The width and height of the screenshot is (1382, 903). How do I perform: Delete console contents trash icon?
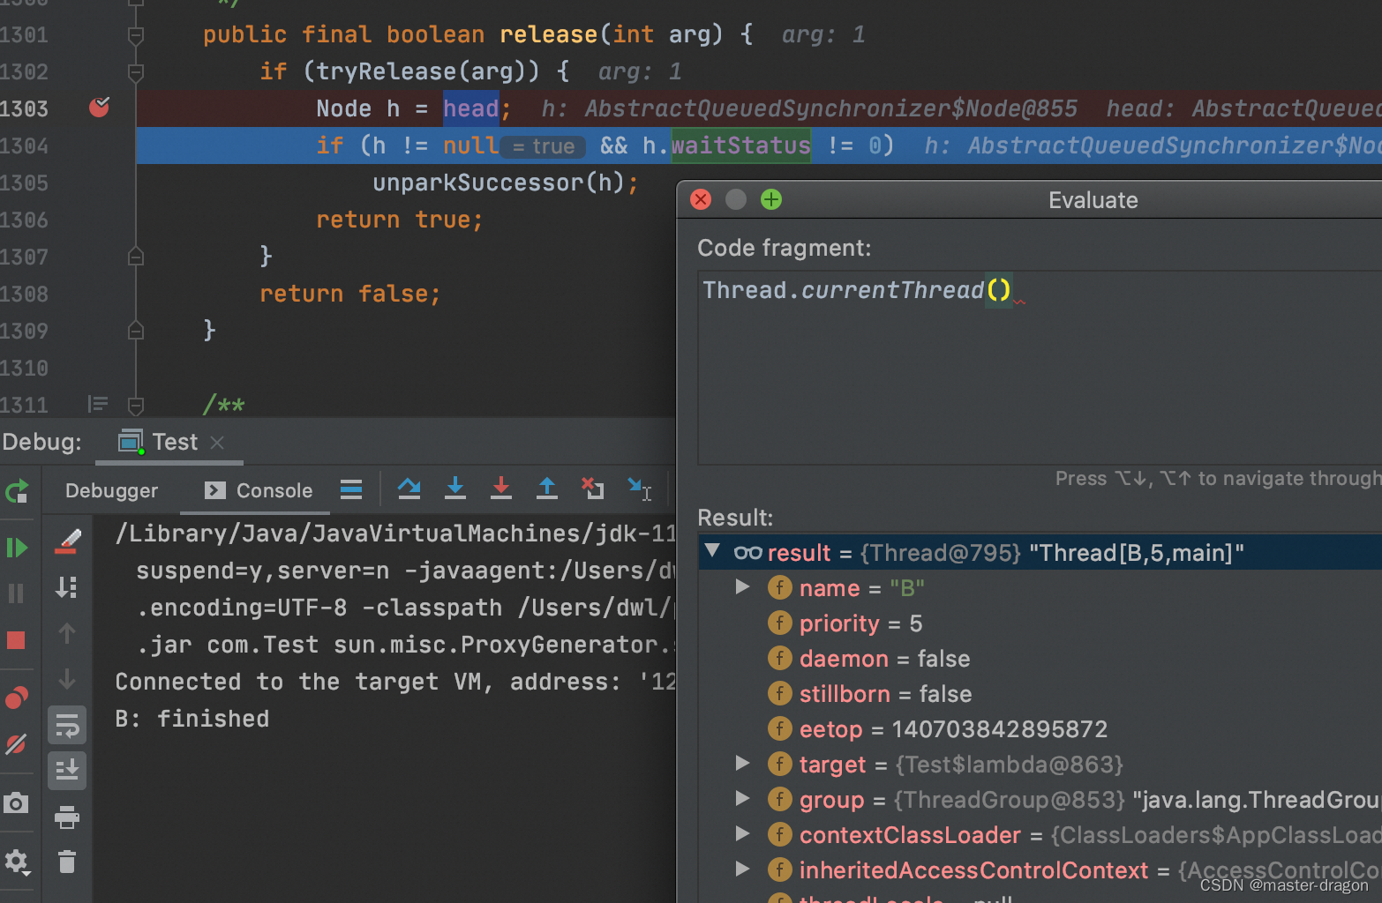click(x=67, y=862)
